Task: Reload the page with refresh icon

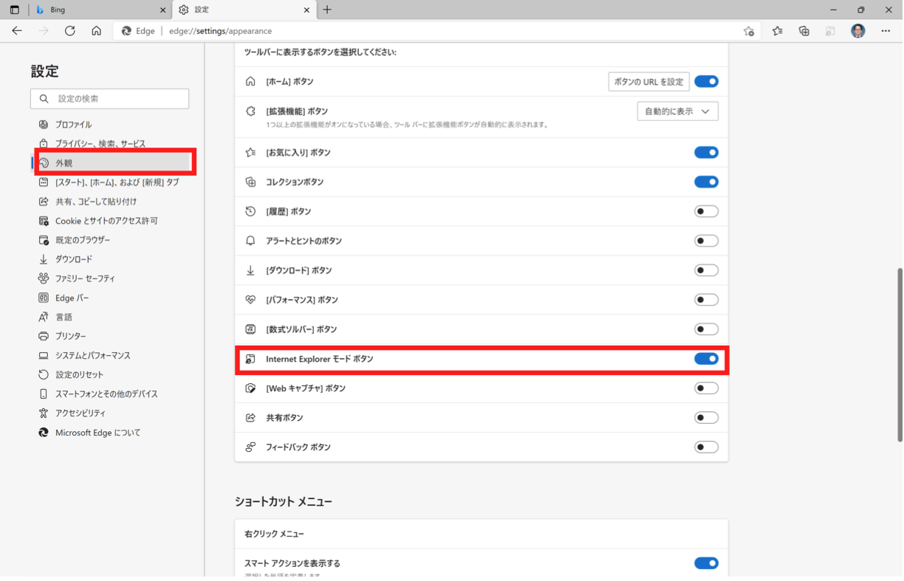Action: coord(70,31)
